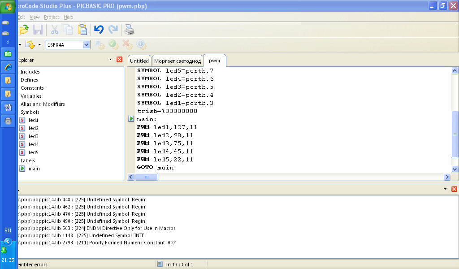
Task: Select the main label in explorer
Action: pyautogui.click(x=34, y=169)
